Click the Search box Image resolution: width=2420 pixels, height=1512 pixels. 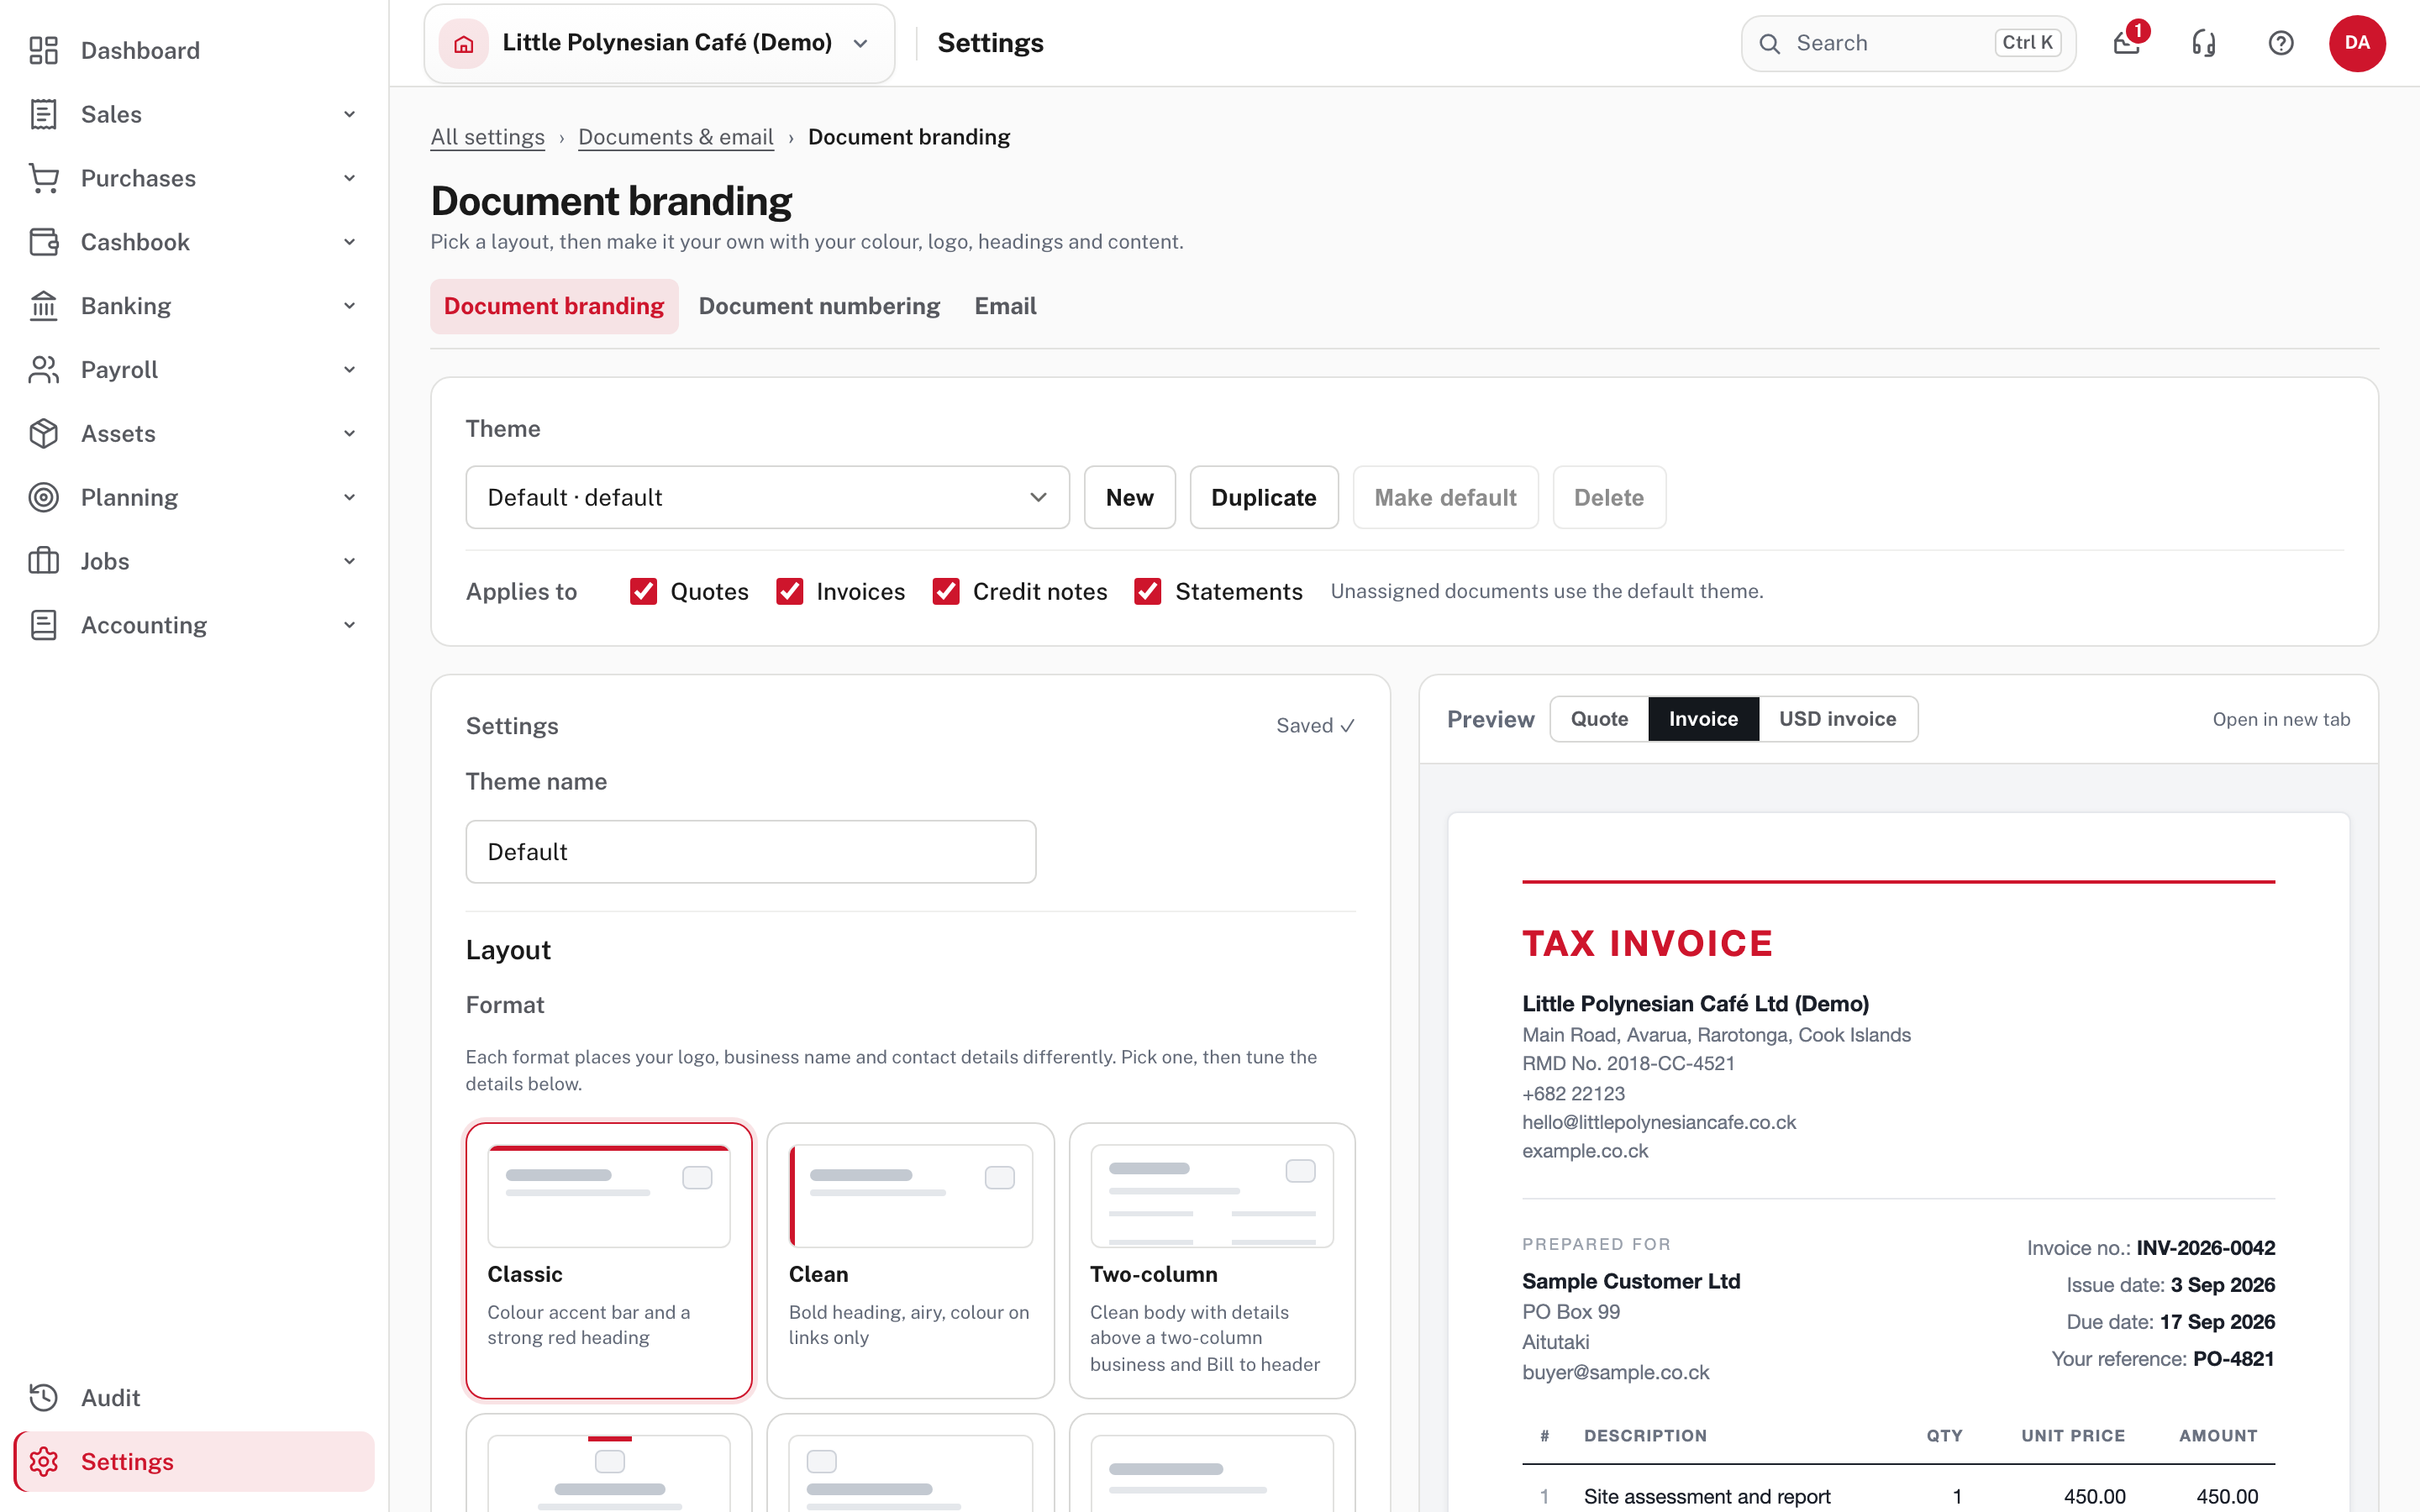click(1908, 43)
